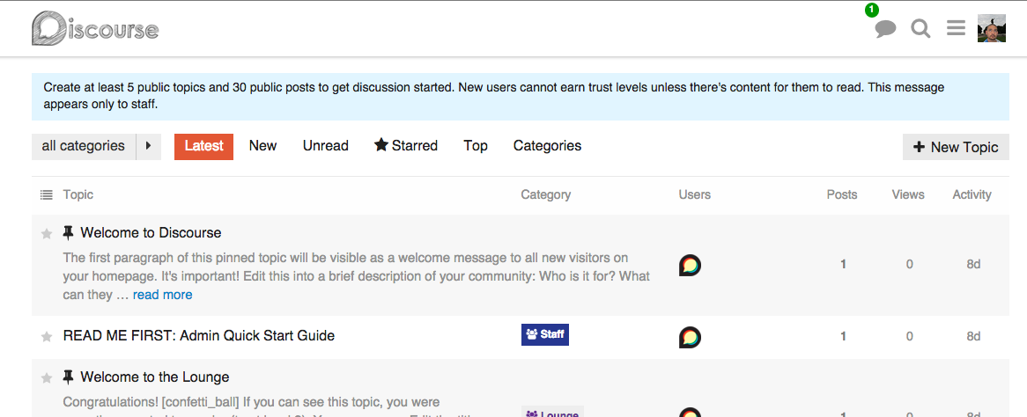Create a New Topic

tap(956, 147)
